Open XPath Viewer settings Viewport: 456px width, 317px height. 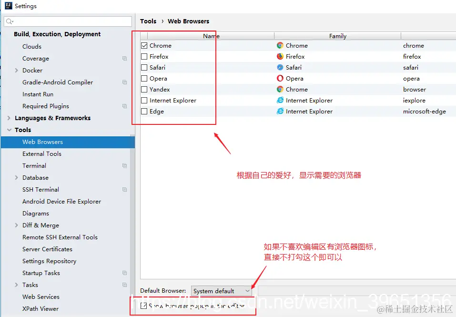point(41,309)
